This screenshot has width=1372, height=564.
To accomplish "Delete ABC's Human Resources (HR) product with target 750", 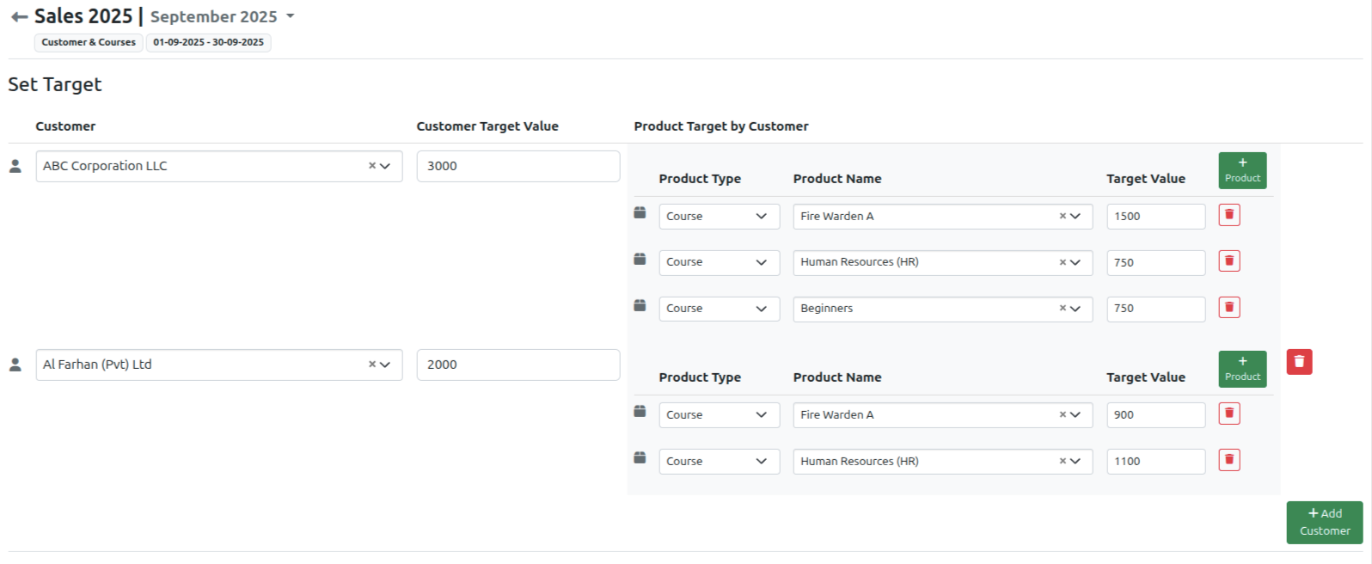I will pos(1229,261).
